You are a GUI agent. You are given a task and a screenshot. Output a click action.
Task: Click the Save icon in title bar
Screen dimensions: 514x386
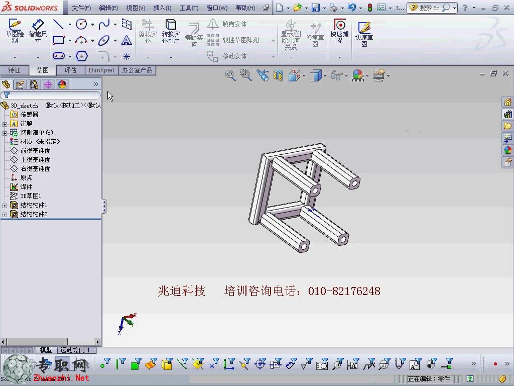315,8
